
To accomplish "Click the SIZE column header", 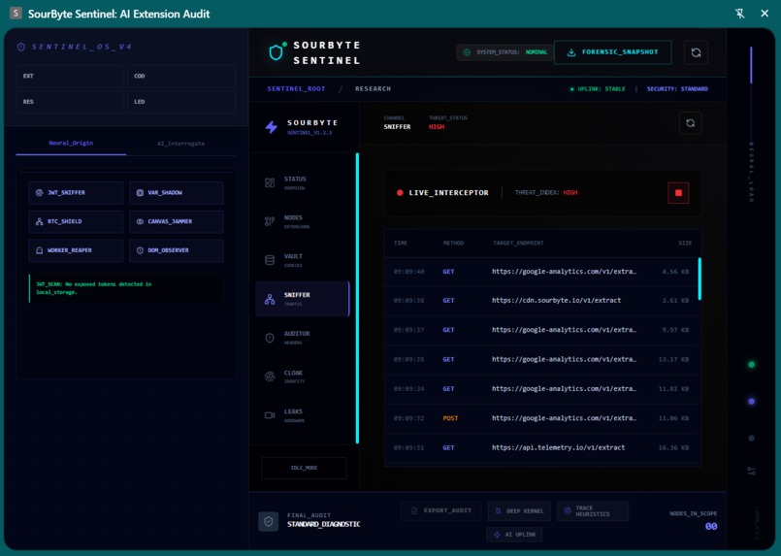I will tap(685, 244).
